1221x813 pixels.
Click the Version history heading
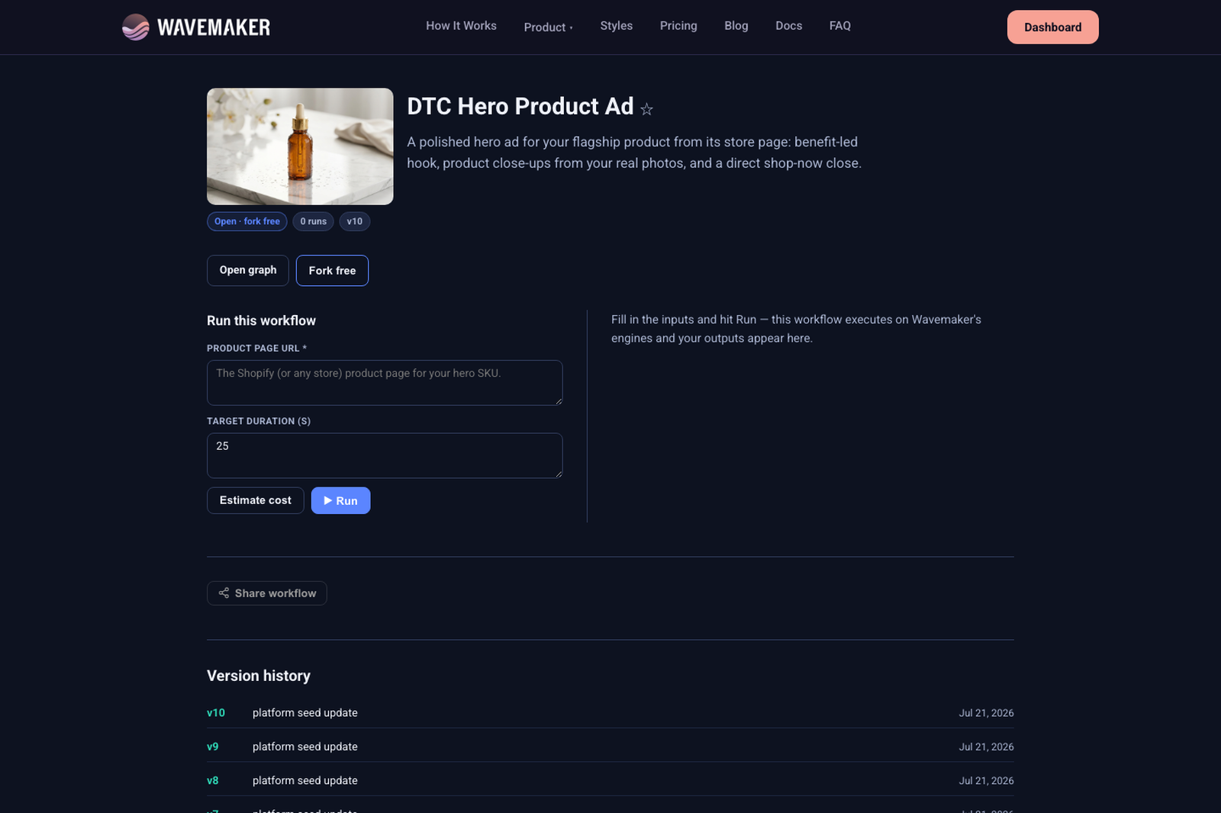point(259,676)
